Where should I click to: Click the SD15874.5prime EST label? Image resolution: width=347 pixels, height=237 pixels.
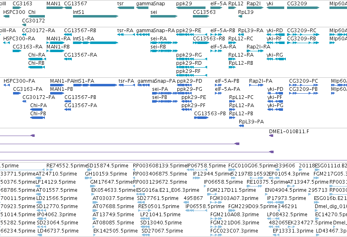[108, 166]
